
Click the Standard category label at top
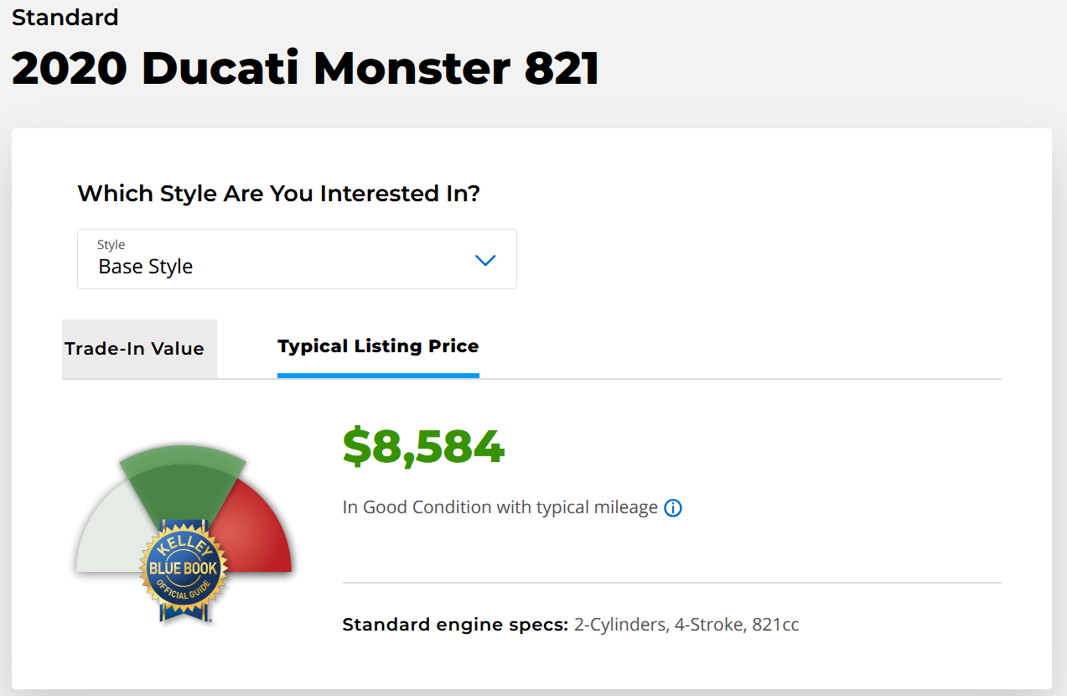coord(65,17)
